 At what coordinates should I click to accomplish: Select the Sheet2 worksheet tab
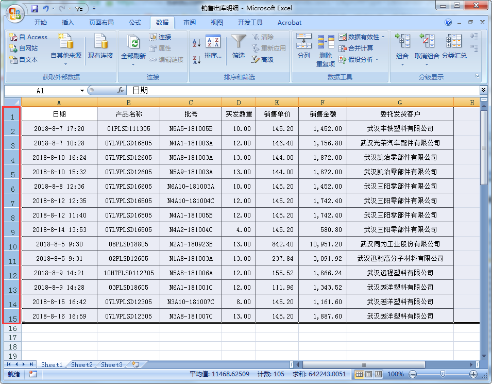(81, 364)
